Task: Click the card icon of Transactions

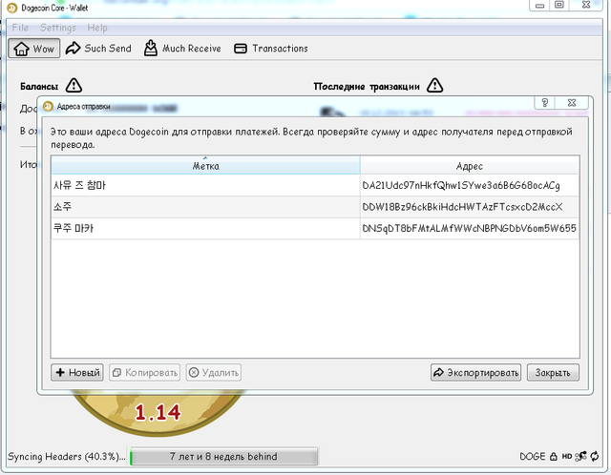Action: [x=241, y=49]
